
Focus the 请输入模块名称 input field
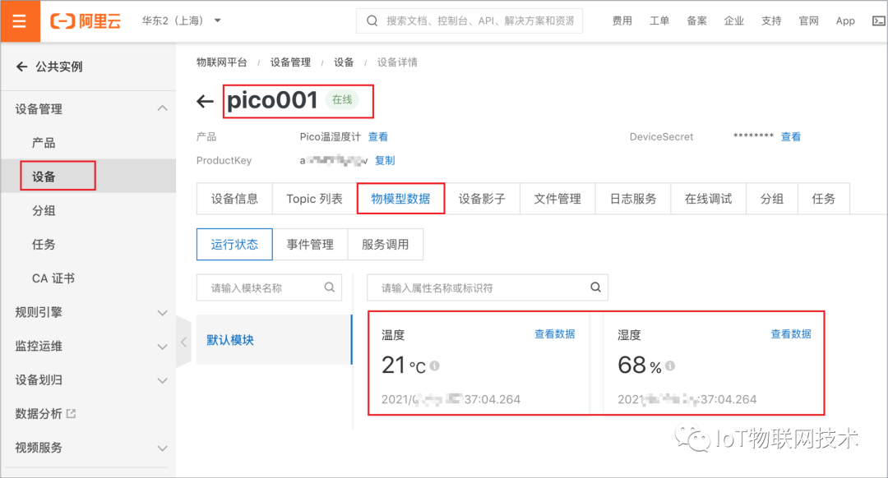coord(269,287)
